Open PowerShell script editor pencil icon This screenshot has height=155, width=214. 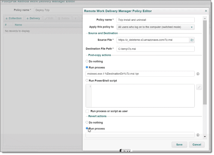[199, 87]
